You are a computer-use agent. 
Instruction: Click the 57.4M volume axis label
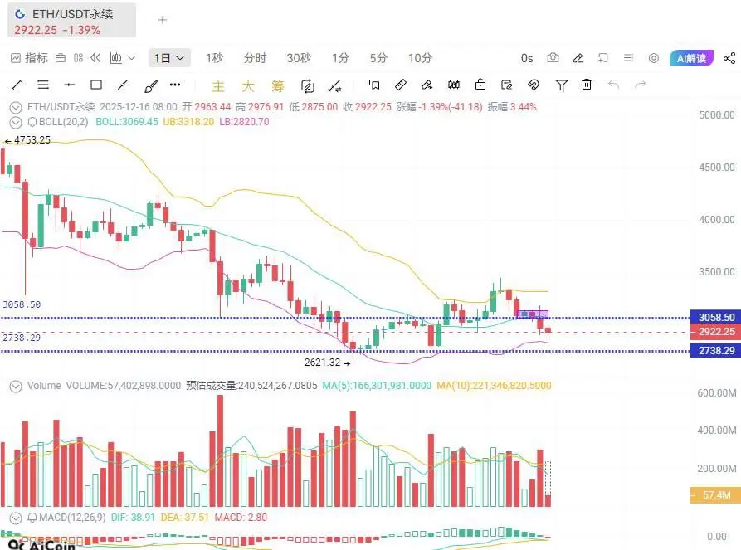[x=715, y=495]
